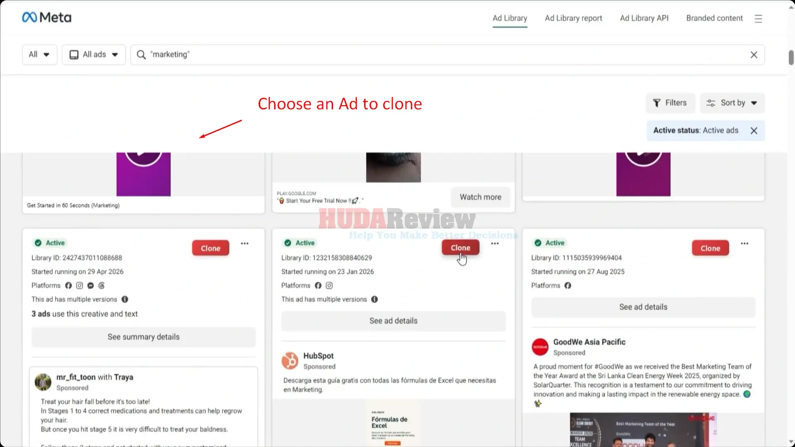Screen dimensions: 795x447
Task: Expand the All ads dropdown
Action: point(94,55)
